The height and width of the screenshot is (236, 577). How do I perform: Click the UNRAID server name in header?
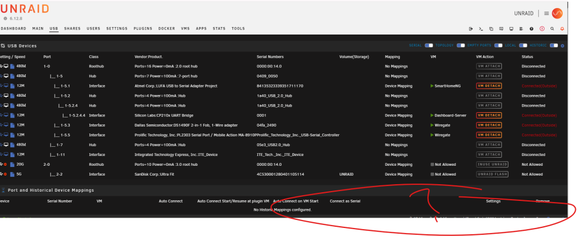pyautogui.click(x=524, y=14)
